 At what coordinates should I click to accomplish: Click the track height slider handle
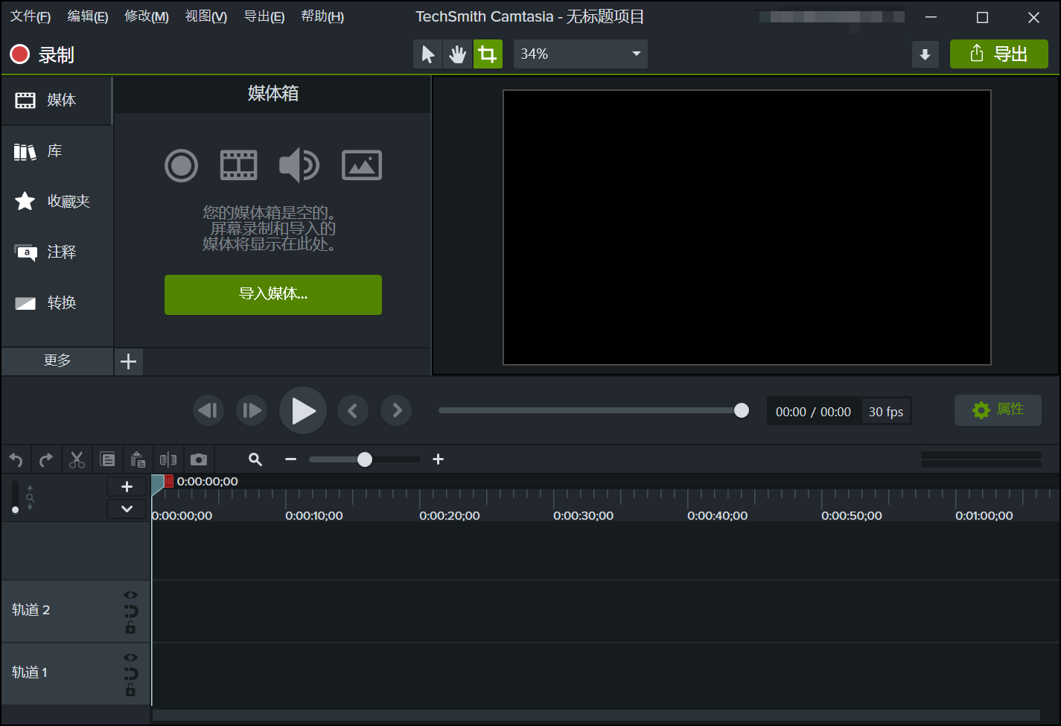pyautogui.click(x=15, y=510)
